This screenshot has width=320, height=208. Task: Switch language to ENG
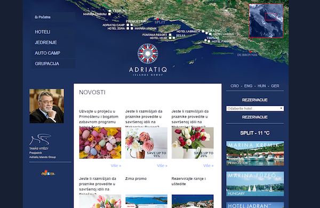pos(248,86)
